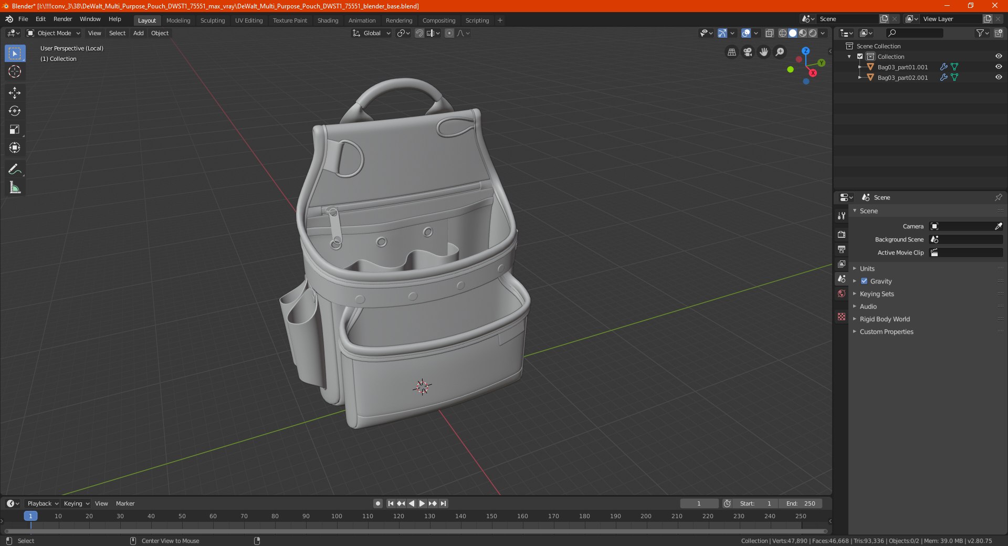Select the 3D Cursor tool
The width and height of the screenshot is (1008, 546).
[15, 71]
